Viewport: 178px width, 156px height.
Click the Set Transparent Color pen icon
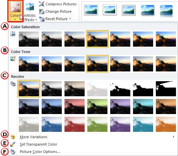point(13,144)
